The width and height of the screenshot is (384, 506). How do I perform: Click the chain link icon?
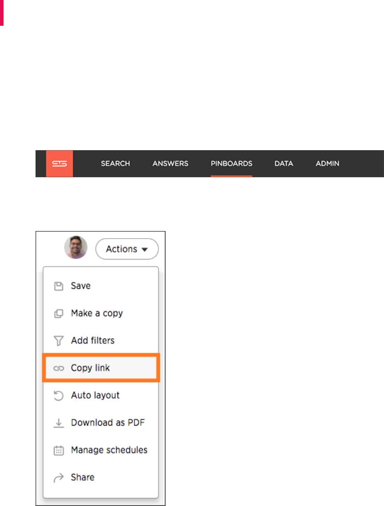point(59,368)
